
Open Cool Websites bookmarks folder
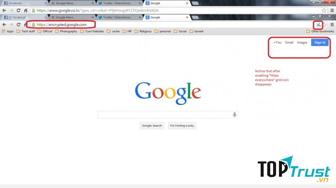pyautogui.click(x=92, y=31)
